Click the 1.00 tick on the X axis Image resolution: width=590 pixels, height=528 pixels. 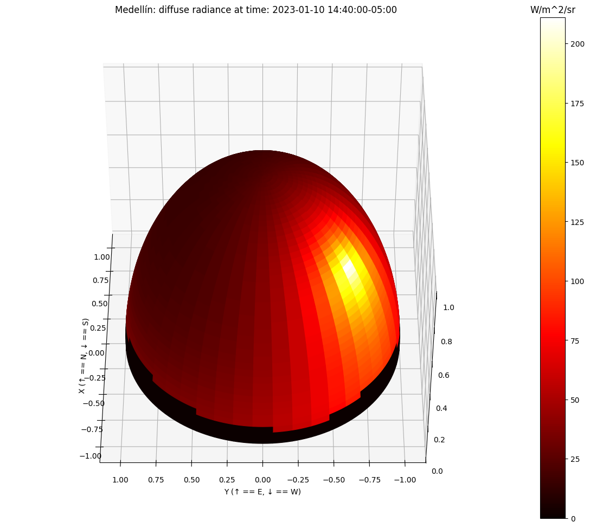click(102, 257)
